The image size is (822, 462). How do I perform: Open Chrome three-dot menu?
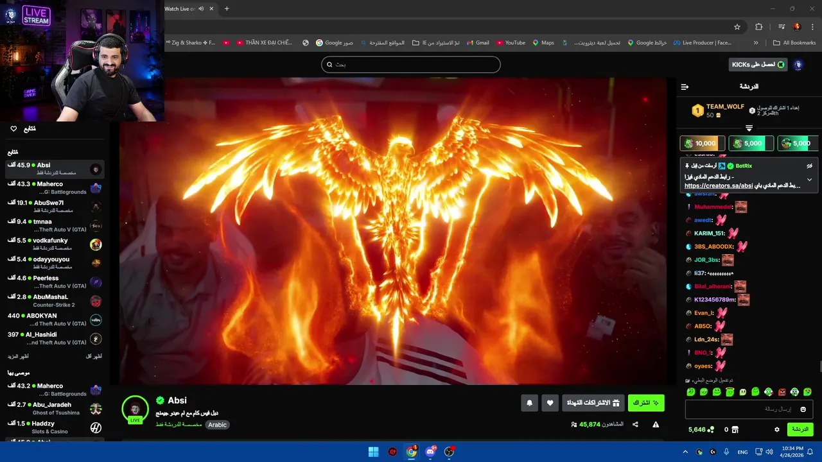point(812,27)
